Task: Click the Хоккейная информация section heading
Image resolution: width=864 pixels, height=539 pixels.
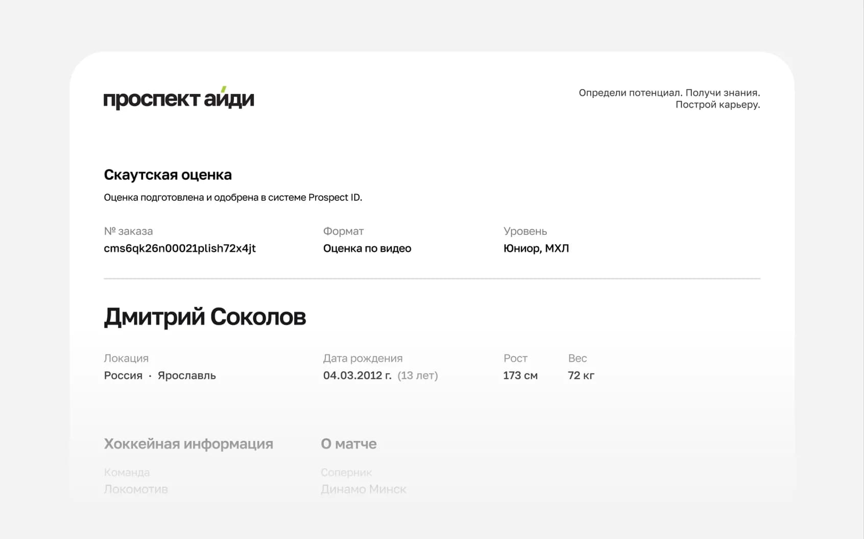Action: point(188,444)
